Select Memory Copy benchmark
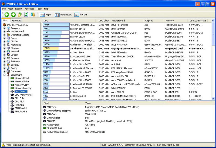The height and width of the screenshot is (148, 216). coord(22,85)
